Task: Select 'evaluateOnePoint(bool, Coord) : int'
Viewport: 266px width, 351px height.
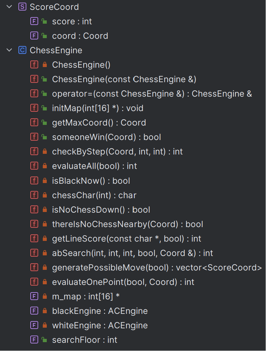Action: (123, 282)
